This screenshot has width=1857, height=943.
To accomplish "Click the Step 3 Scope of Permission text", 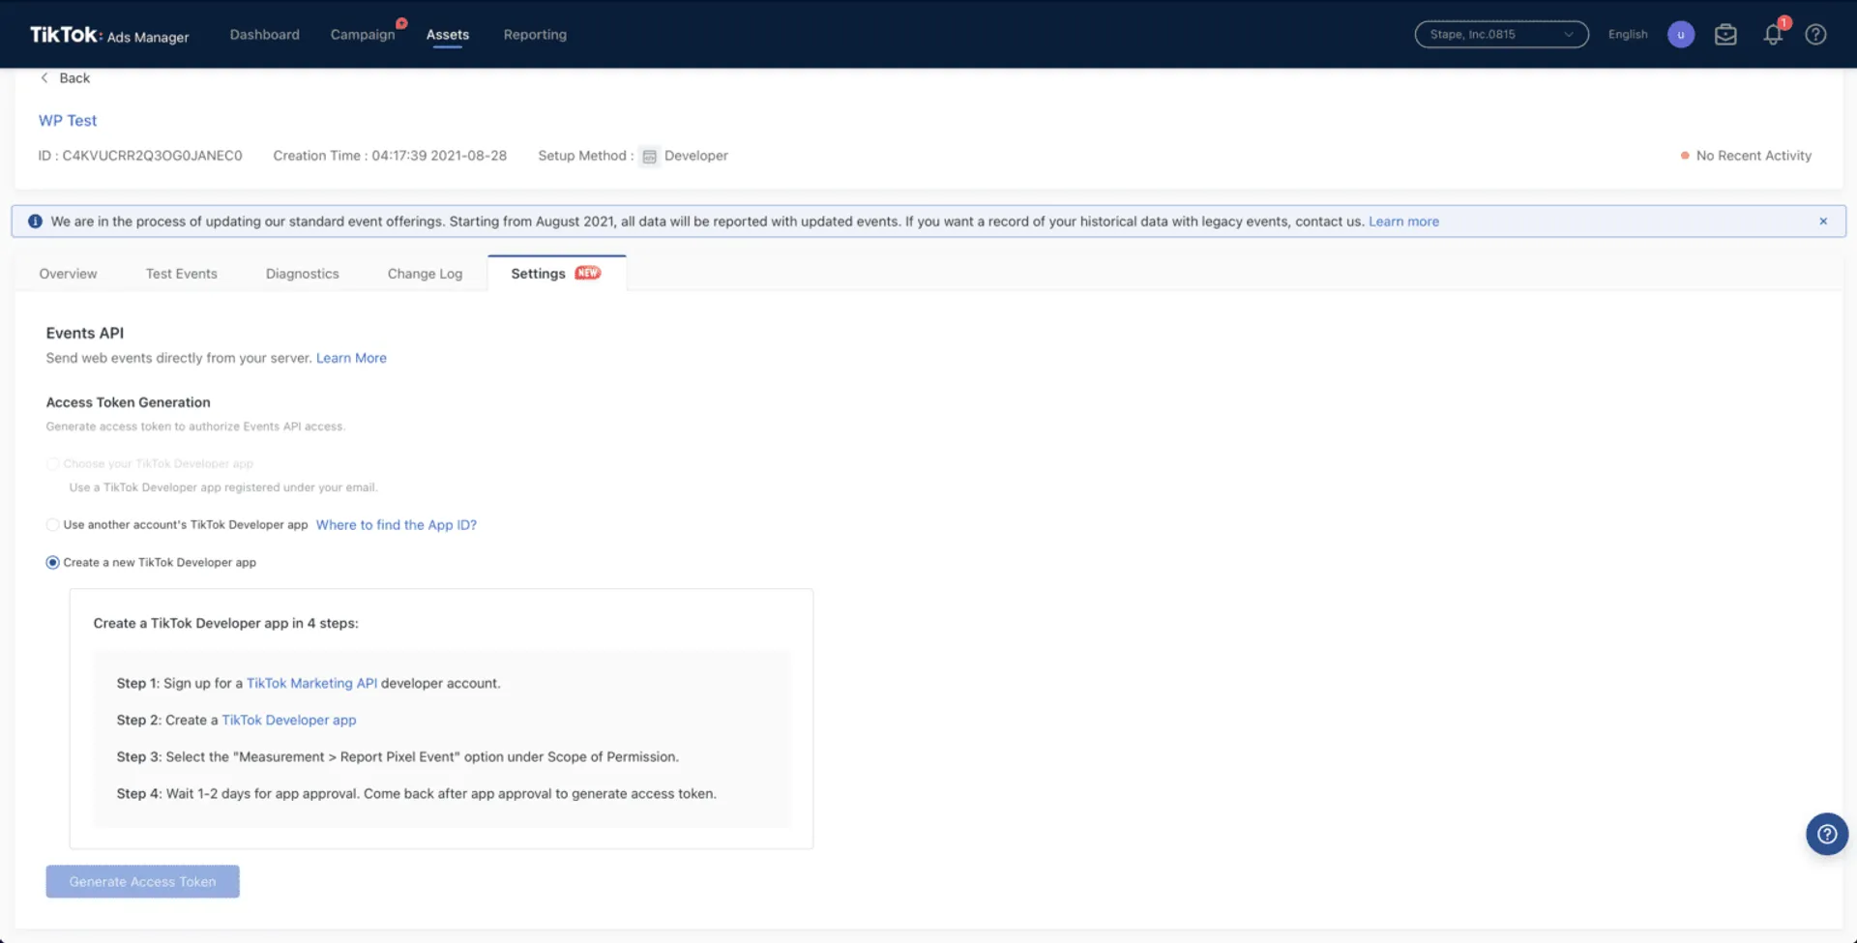I will tap(398, 756).
